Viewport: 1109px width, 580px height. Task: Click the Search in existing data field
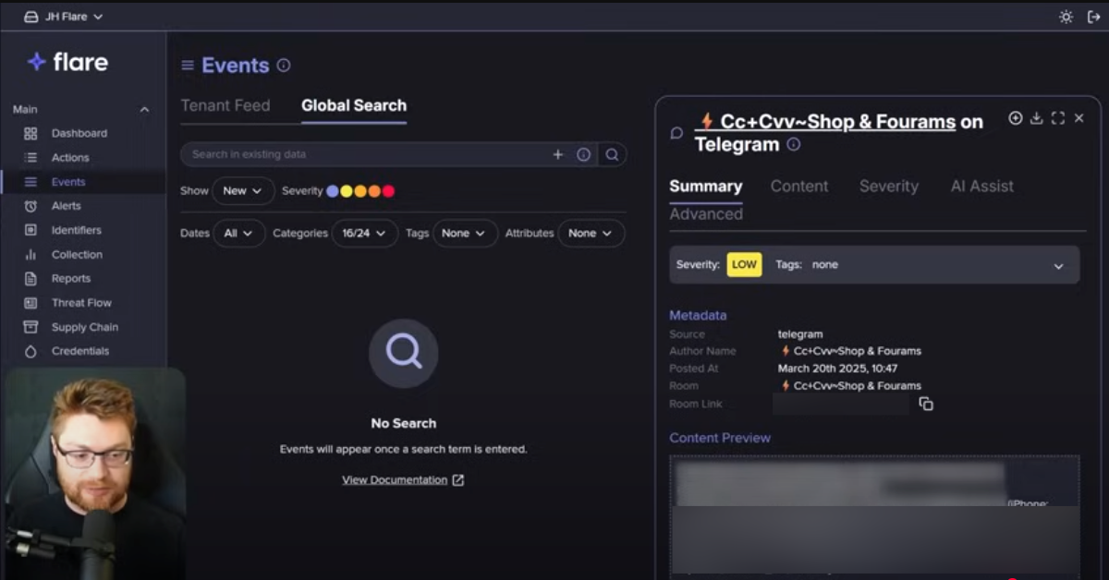coord(365,154)
